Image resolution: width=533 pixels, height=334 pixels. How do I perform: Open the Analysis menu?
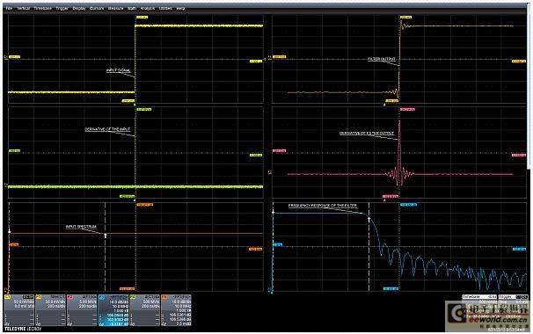tap(148, 8)
